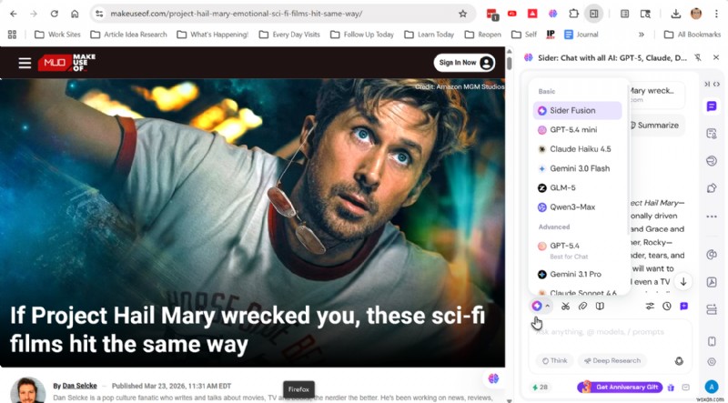Collapse the Sider model selector dropdown

click(x=541, y=306)
